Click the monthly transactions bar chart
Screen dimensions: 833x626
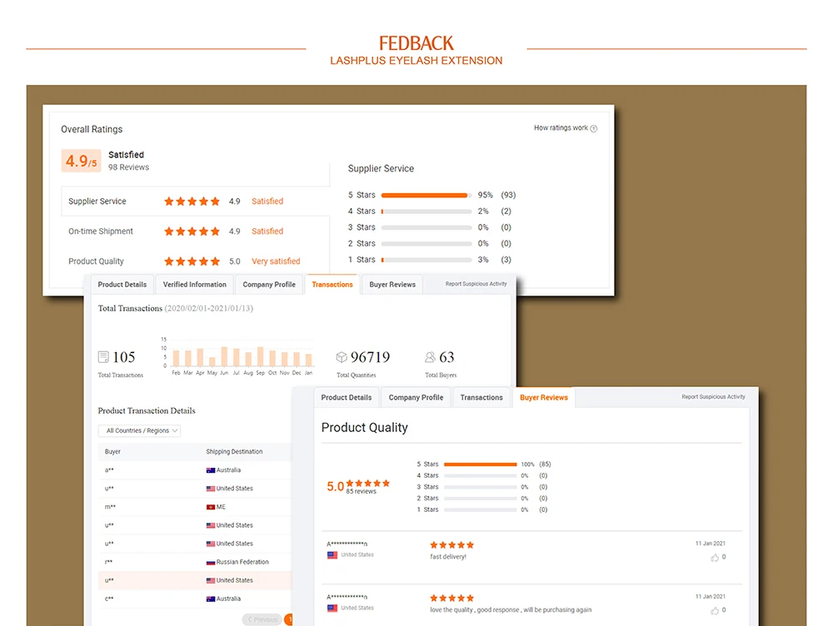[237, 355]
